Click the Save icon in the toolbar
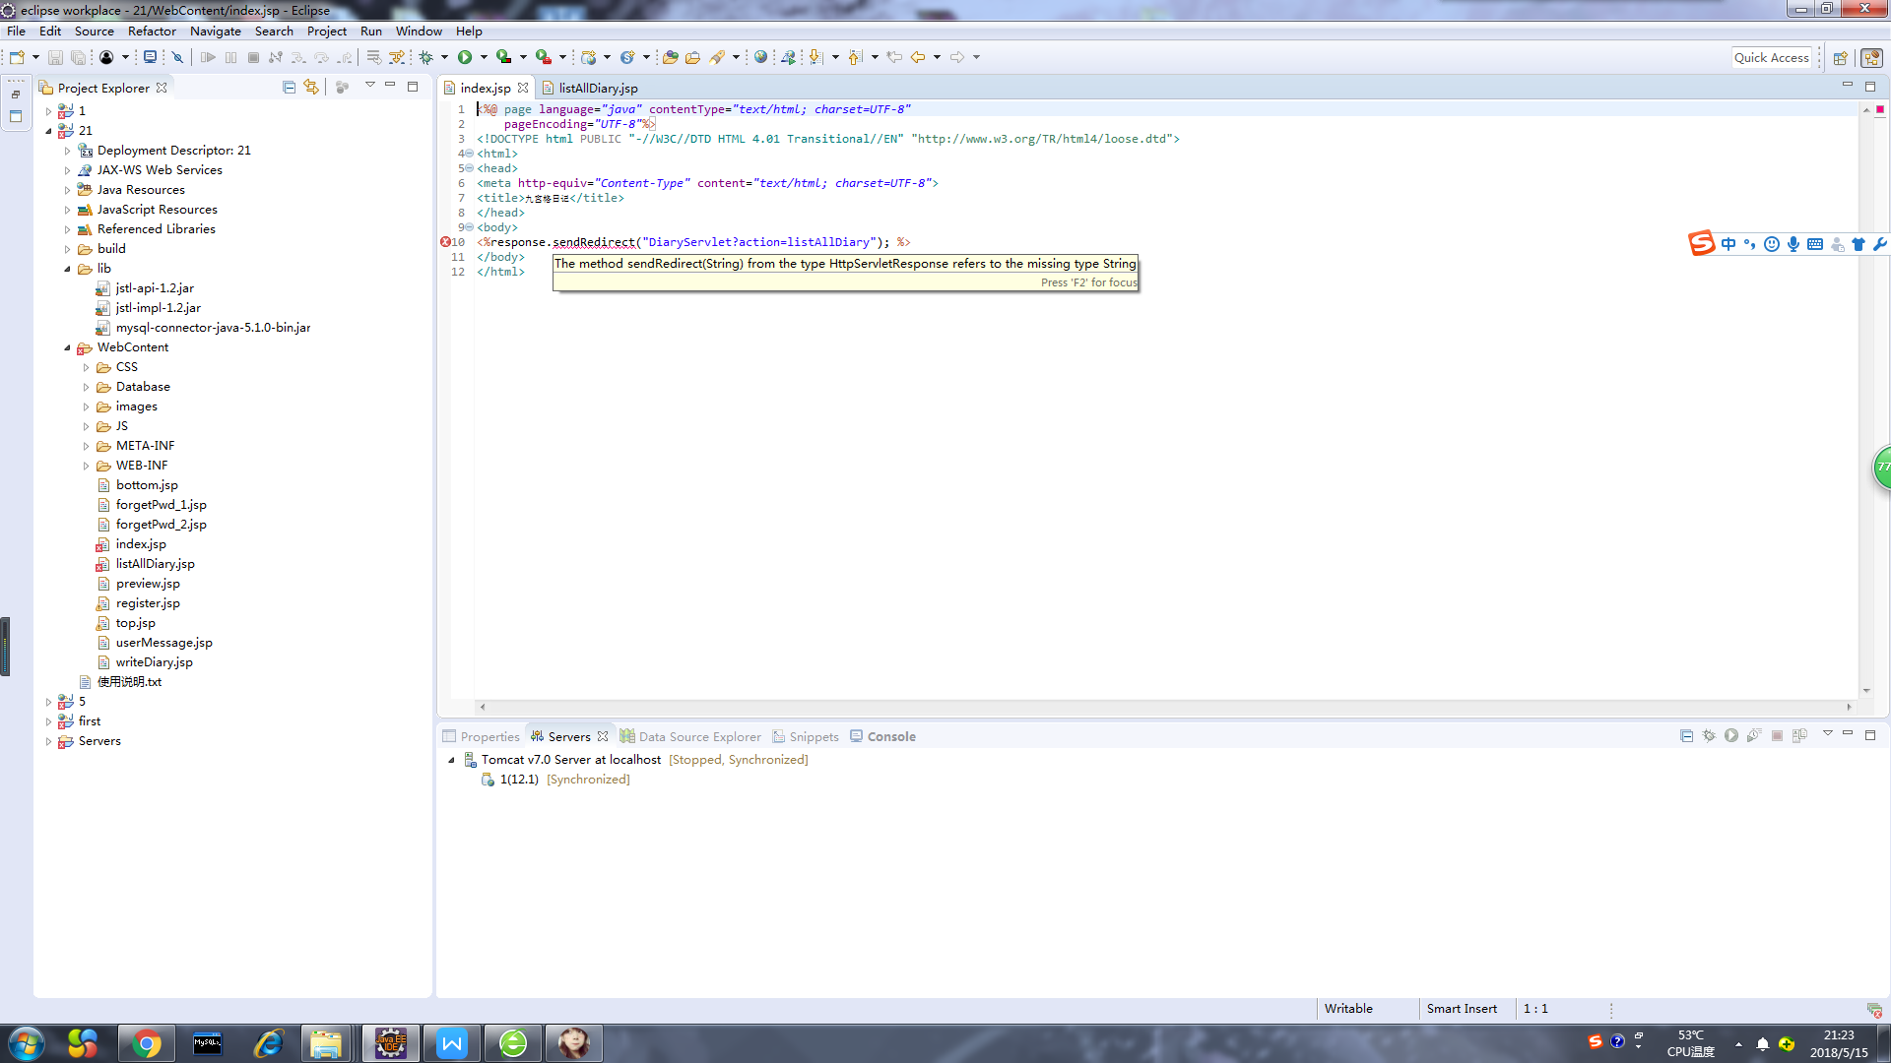This screenshot has width=1891, height=1063. 55,57
